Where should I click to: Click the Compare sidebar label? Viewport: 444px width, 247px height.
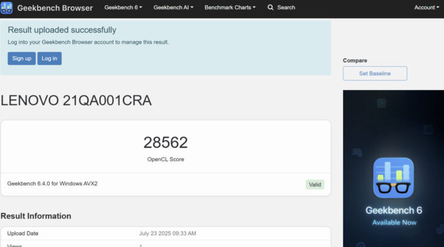(355, 61)
